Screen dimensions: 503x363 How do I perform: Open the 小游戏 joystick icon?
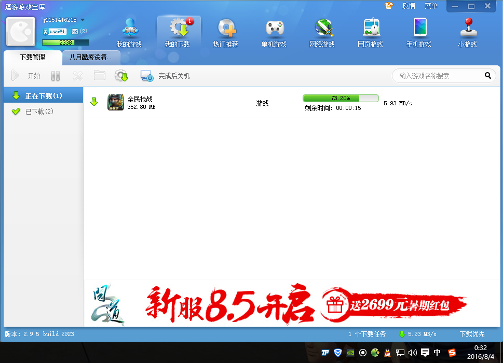468,33
